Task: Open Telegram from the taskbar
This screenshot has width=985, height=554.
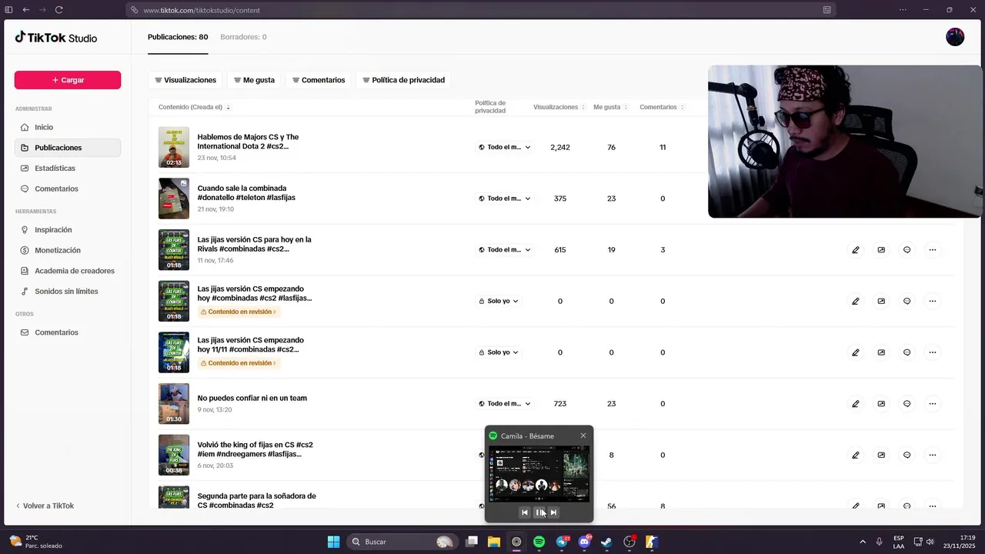Action: click(x=562, y=542)
